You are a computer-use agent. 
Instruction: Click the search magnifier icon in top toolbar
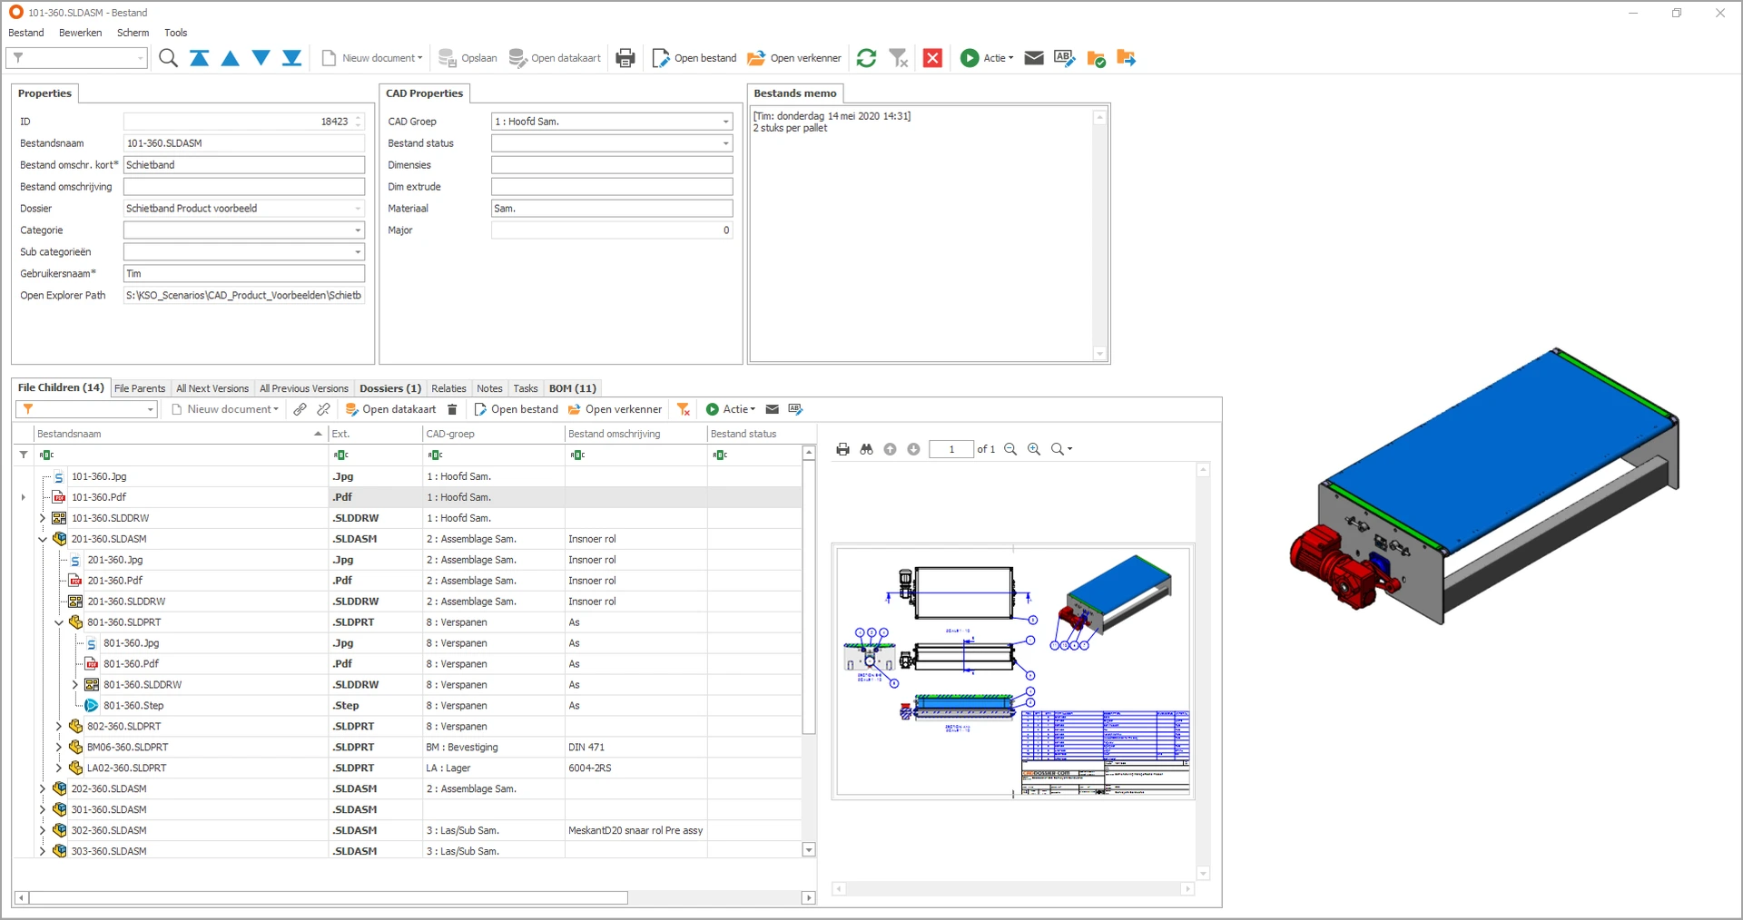[168, 58]
